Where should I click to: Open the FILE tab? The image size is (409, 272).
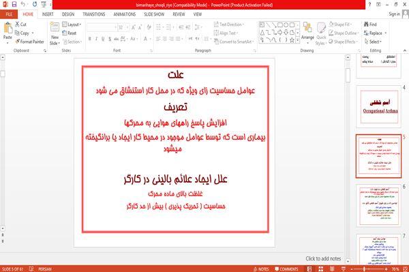(x=9, y=14)
